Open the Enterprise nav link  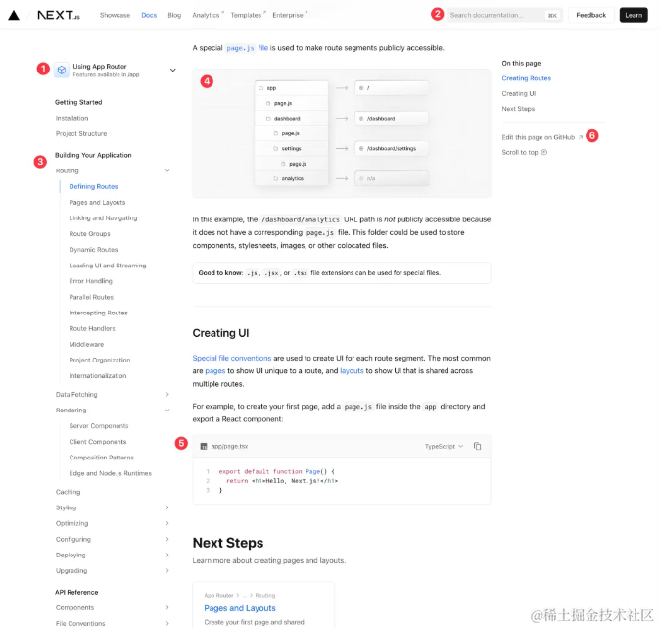click(x=290, y=15)
